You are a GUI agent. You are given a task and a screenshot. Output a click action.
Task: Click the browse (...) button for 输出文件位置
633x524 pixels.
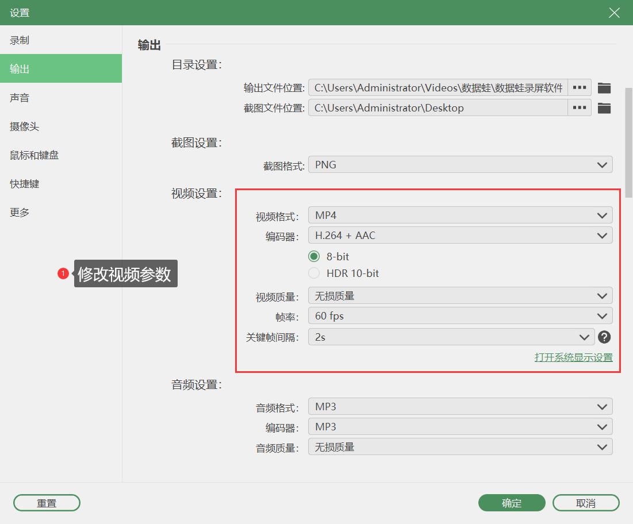[x=579, y=87]
